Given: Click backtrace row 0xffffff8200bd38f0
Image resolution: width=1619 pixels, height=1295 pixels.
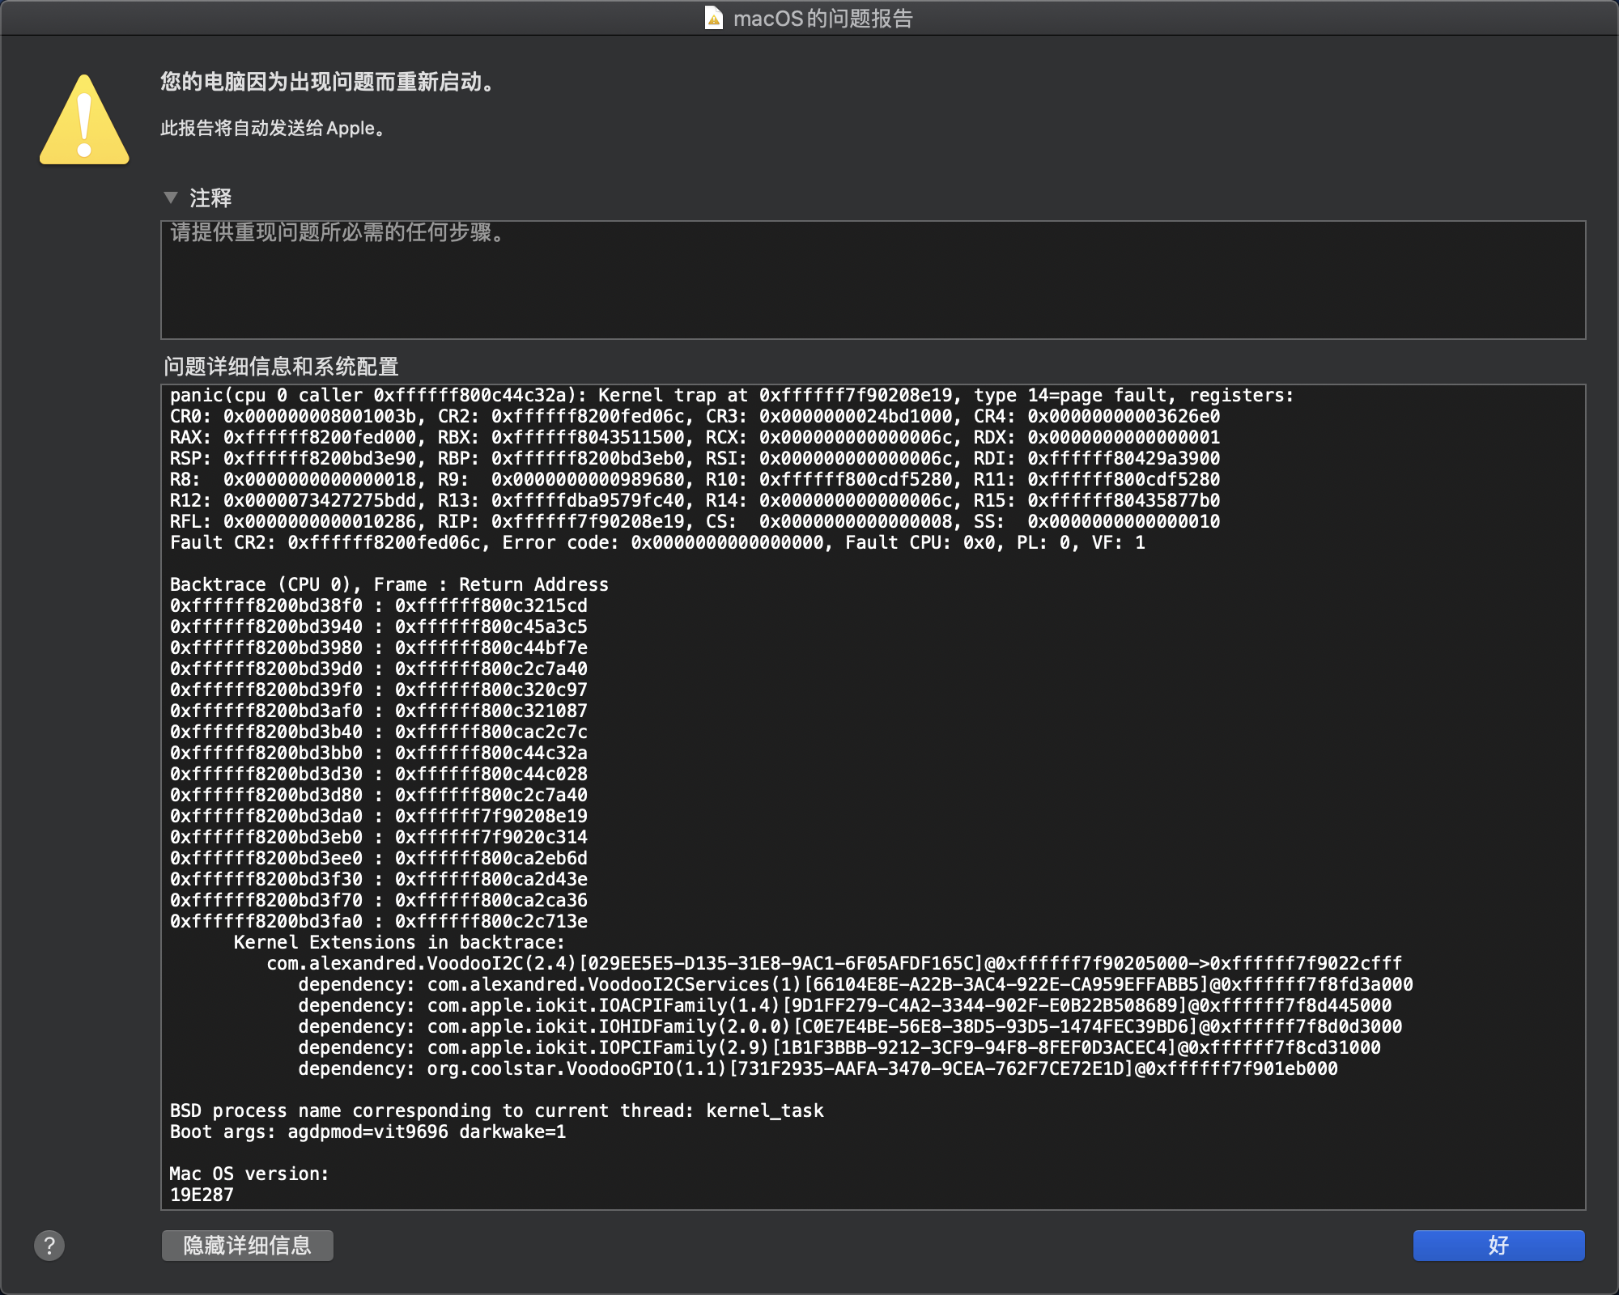Looking at the screenshot, I should click(x=379, y=605).
